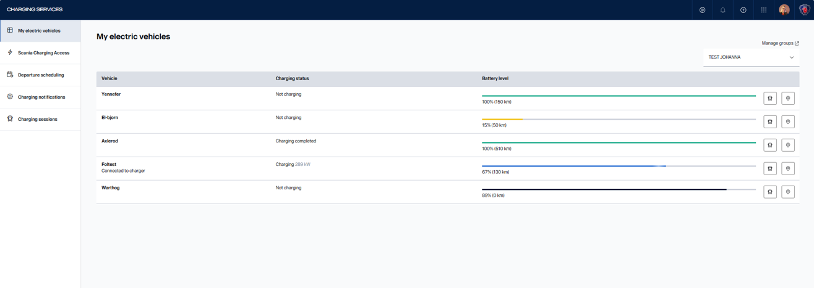The height and width of the screenshot is (288, 814).
Task: Open the play/tour icon in header
Action: pyautogui.click(x=702, y=10)
